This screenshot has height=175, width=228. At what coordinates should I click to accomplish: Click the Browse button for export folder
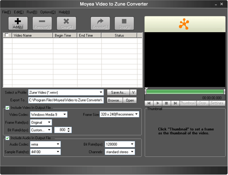tap(114, 101)
